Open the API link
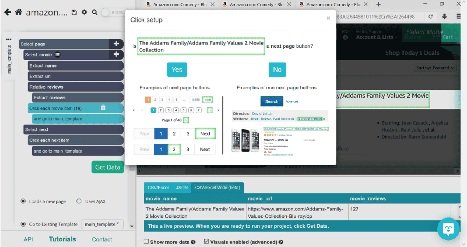The image size is (467, 247). [28, 239]
